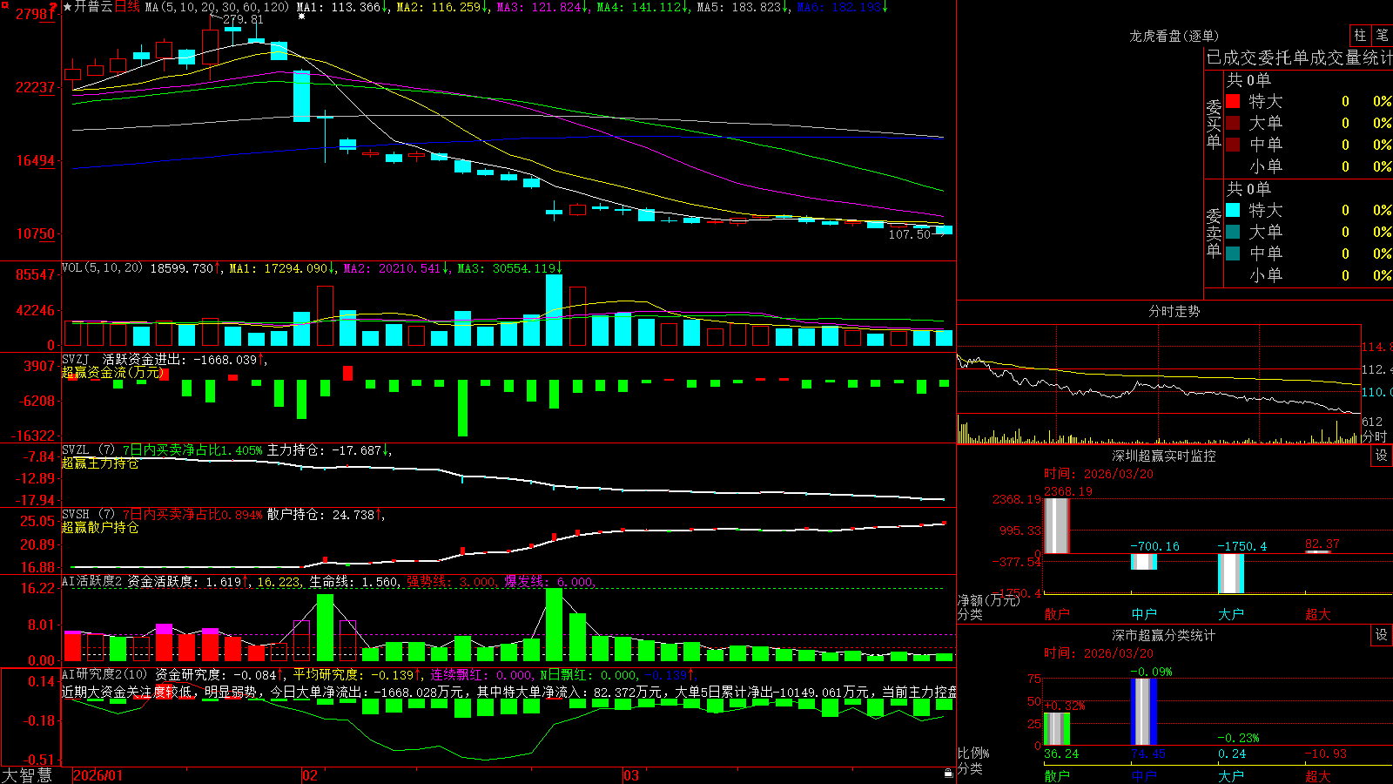Click the 02 month marker on the timeline

click(310, 775)
